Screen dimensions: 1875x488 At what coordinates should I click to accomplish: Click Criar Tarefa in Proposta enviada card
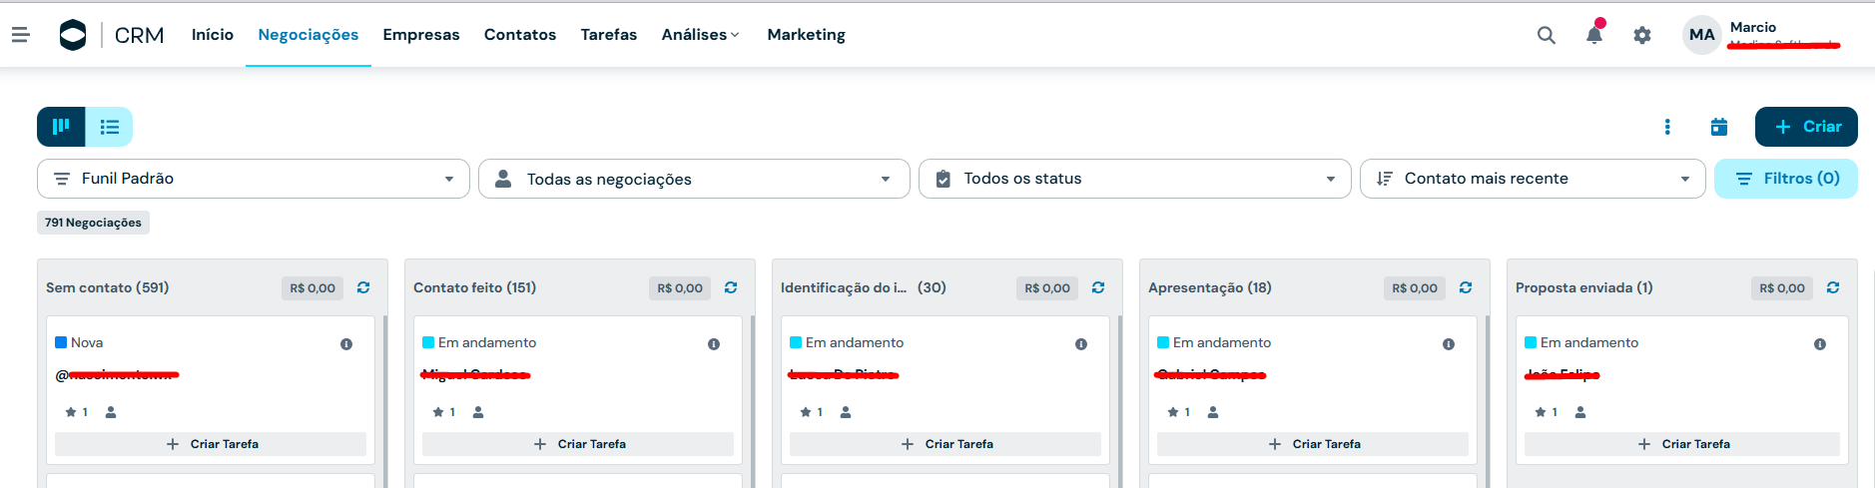tap(1682, 444)
